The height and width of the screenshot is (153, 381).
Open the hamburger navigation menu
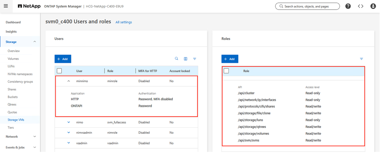(x=6, y=6)
